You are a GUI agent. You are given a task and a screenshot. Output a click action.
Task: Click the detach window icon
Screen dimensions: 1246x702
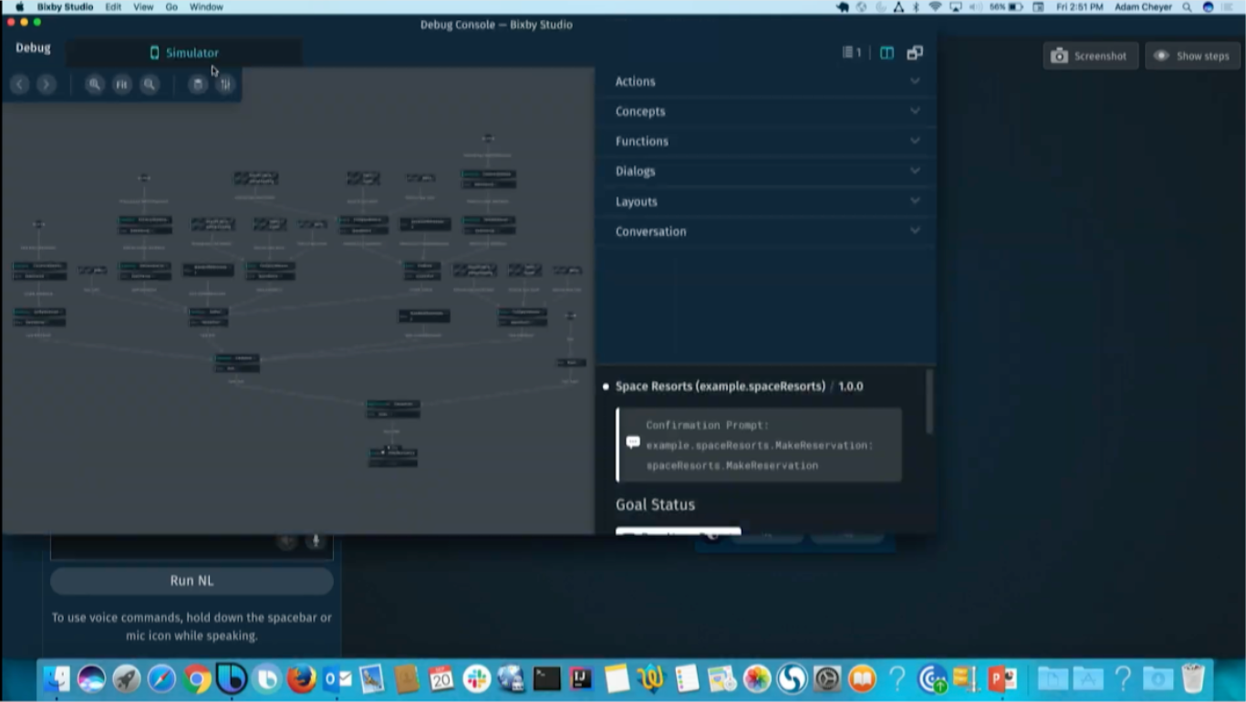pyautogui.click(x=915, y=53)
